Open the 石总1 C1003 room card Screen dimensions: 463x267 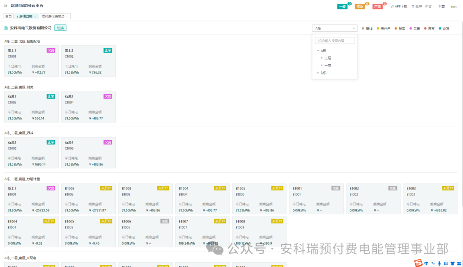tap(31, 107)
